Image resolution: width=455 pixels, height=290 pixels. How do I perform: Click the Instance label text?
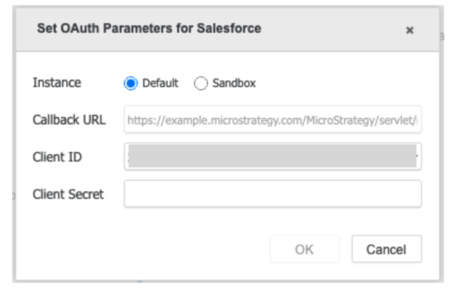pyautogui.click(x=57, y=82)
